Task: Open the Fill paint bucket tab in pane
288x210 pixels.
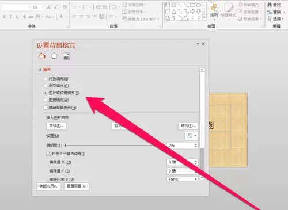Action: tap(41, 56)
